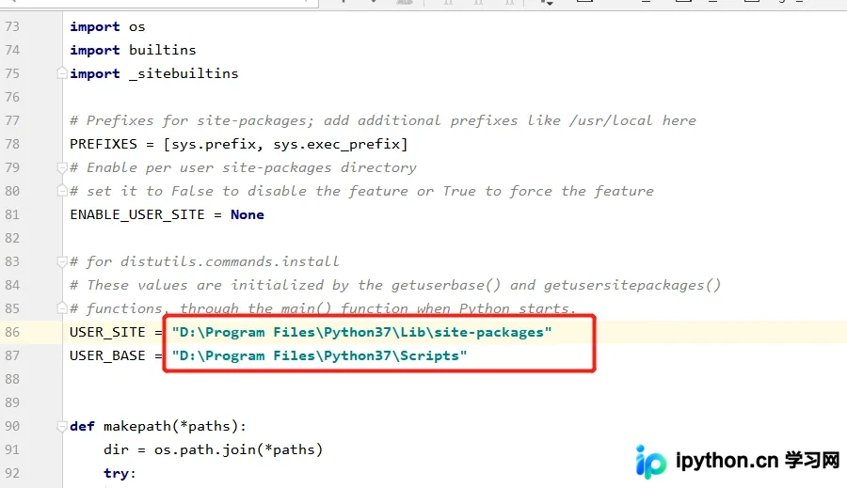The width and height of the screenshot is (847, 488).
Task: Click the site-packages path string on line 86
Action: pyautogui.click(x=361, y=332)
